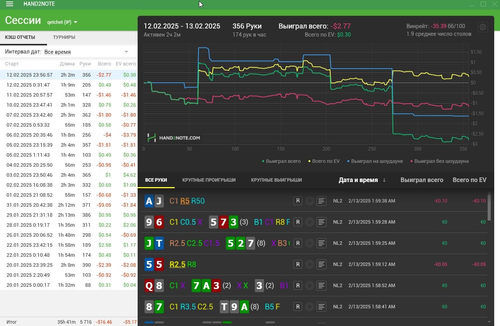Open replayer R for the 55 hand
This screenshot has width=500, height=326.
coord(298,264)
